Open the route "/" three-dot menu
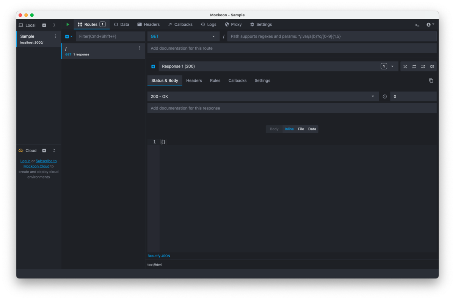455x300 pixels. (x=140, y=48)
